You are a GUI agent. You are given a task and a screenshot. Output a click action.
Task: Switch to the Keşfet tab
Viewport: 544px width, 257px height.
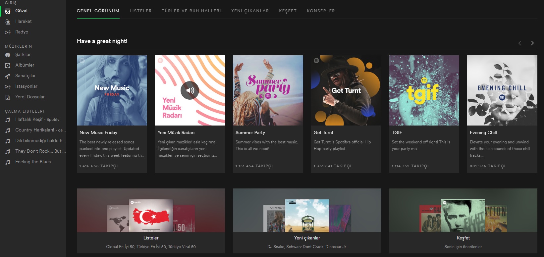pos(288,11)
